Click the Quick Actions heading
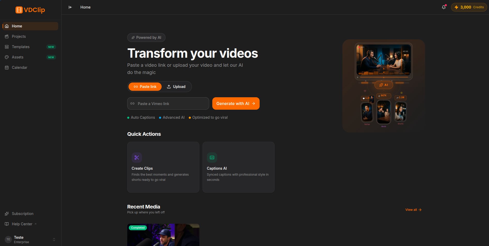Viewport: 489px width, 246px height. (144, 134)
